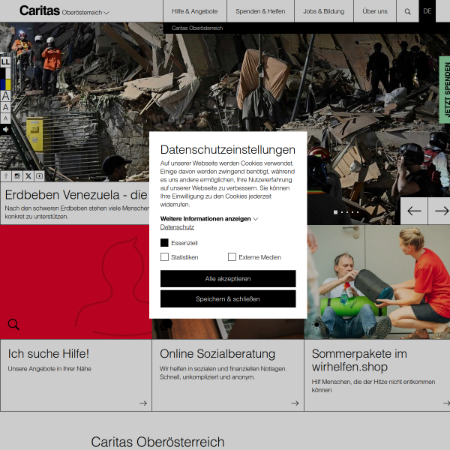
Task: Click Speichern & schließen
Action: 228,298
